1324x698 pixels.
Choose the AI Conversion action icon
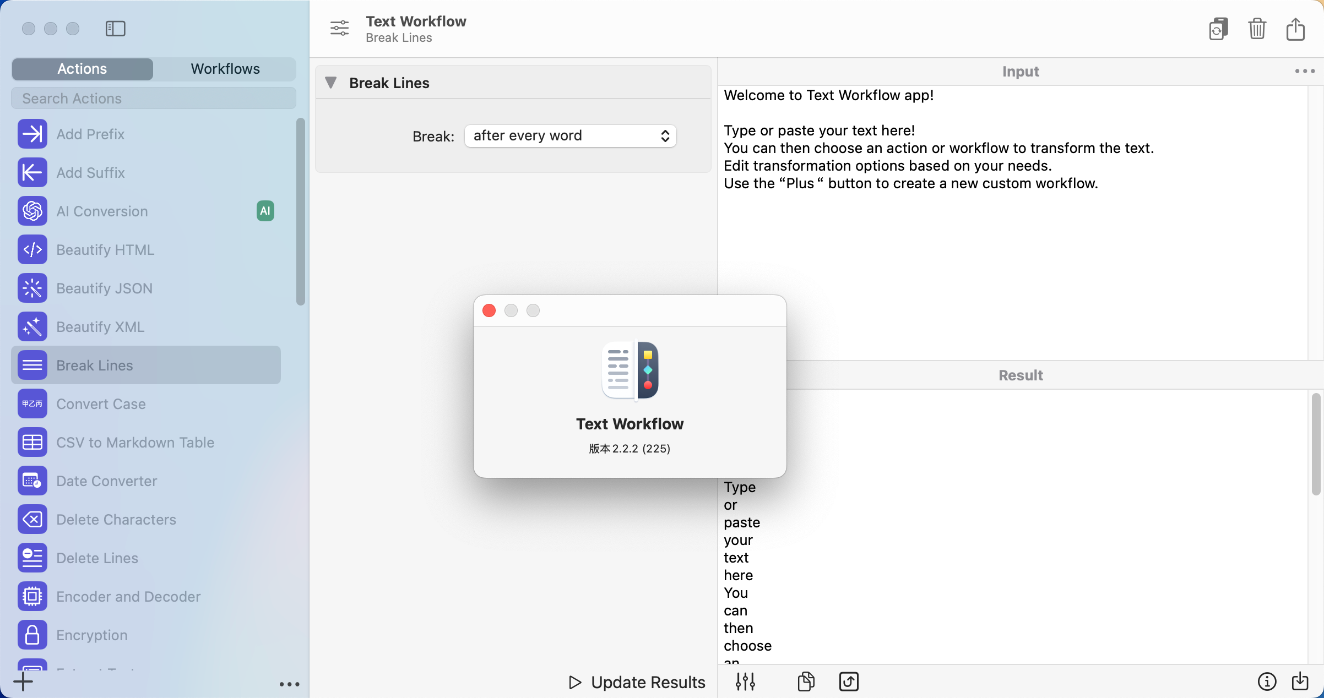32,211
